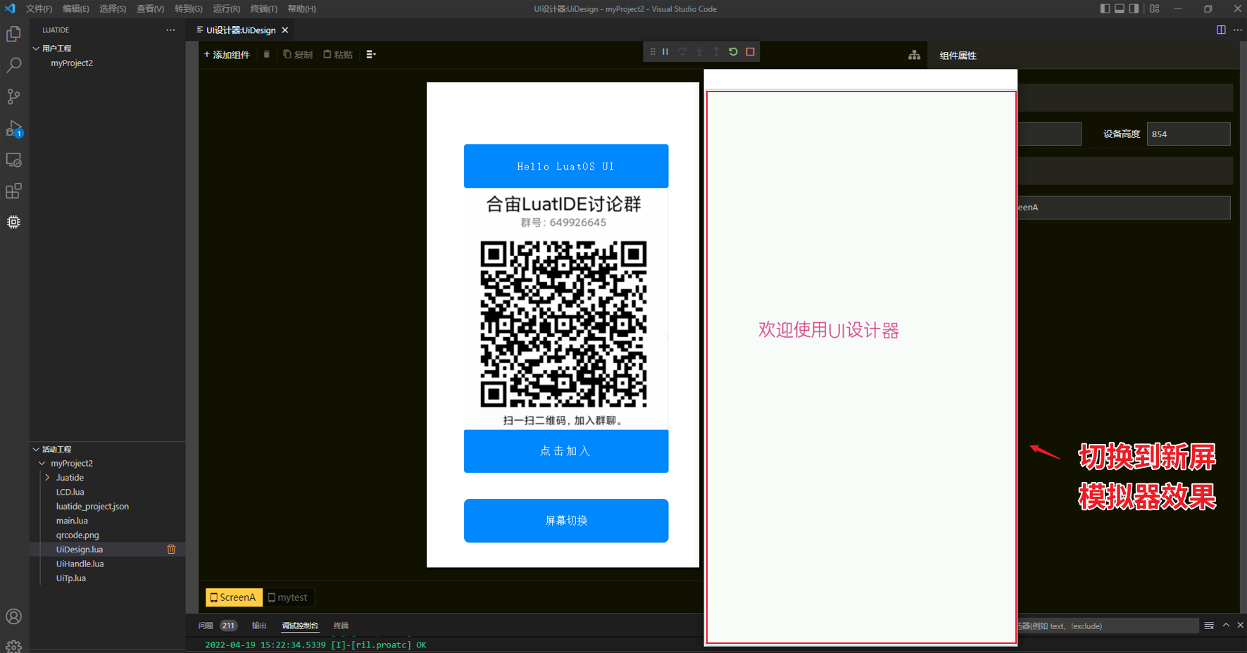The width and height of the screenshot is (1247, 653).
Task: Delete the selected component via trash icon
Action: click(x=266, y=54)
